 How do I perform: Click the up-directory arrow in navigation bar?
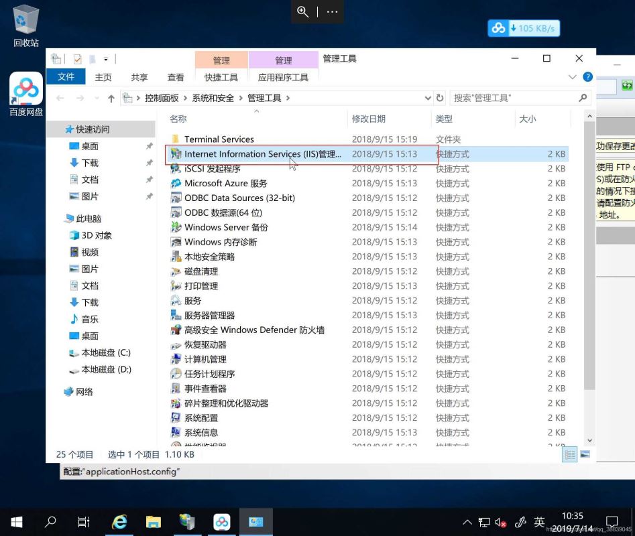coord(111,98)
